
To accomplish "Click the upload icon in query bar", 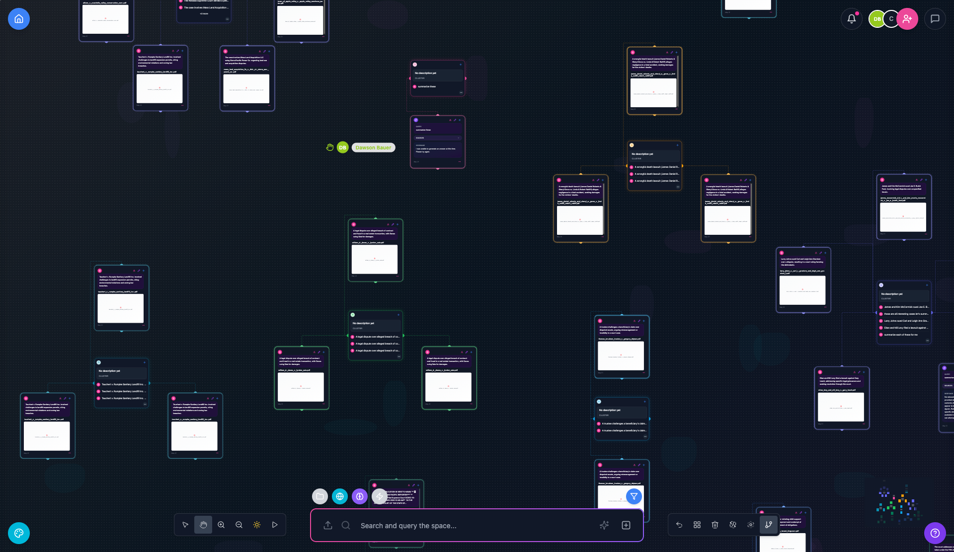I will tap(328, 525).
